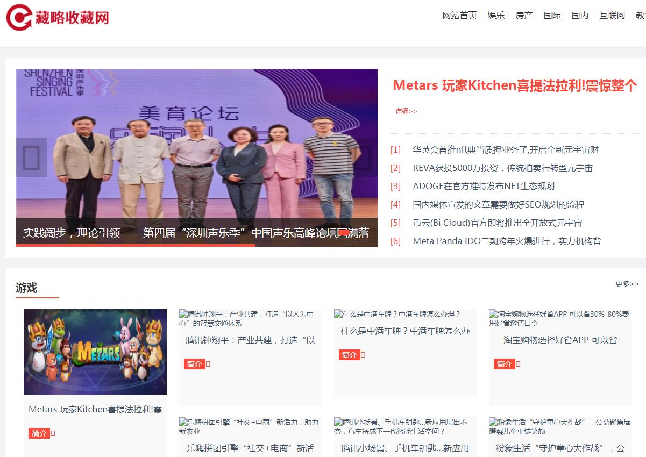
Task: Click the 游戏 section heading
Action: pos(27,288)
